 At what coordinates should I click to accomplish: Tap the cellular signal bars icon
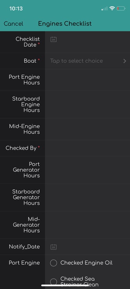coord(104,8)
